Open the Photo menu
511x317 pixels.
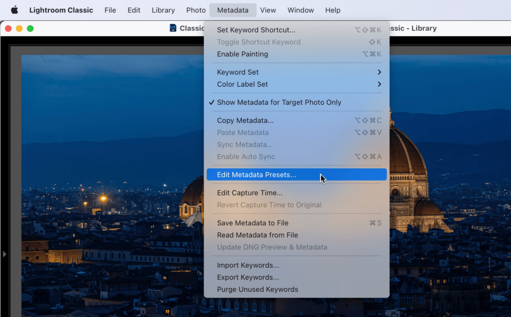click(196, 10)
